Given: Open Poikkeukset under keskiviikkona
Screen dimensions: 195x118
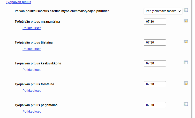Looking at the screenshot, I should [x=32, y=70].
